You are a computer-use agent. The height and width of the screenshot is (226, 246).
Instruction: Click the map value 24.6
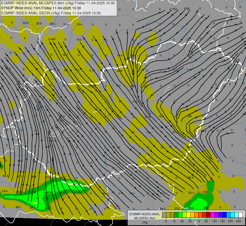[25, 23]
